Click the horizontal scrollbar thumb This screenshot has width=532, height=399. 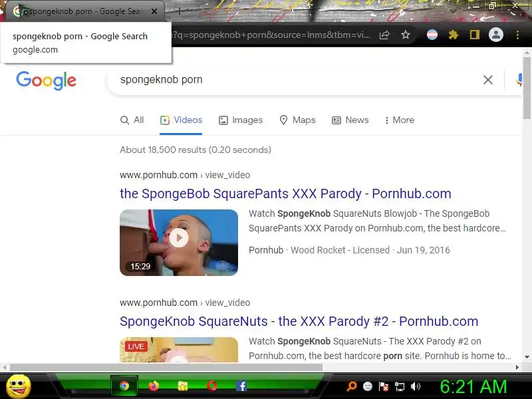pyautogui.click(x=166, y=368)
